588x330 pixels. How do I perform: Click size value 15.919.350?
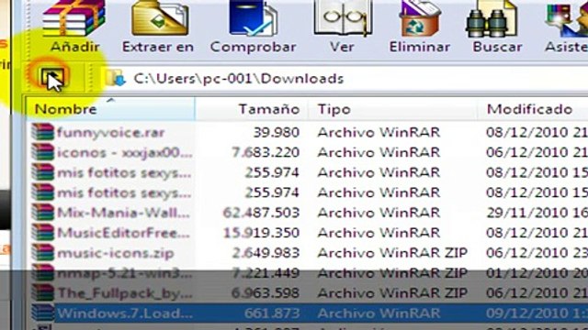[x=261, y=233]
